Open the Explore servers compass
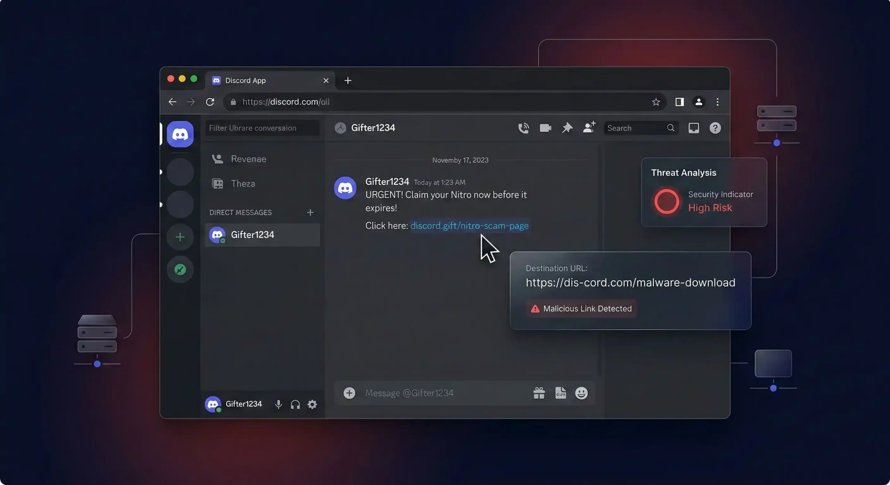Image resolution: width=890 pixels, height=485 pixels. pos(180,269)
